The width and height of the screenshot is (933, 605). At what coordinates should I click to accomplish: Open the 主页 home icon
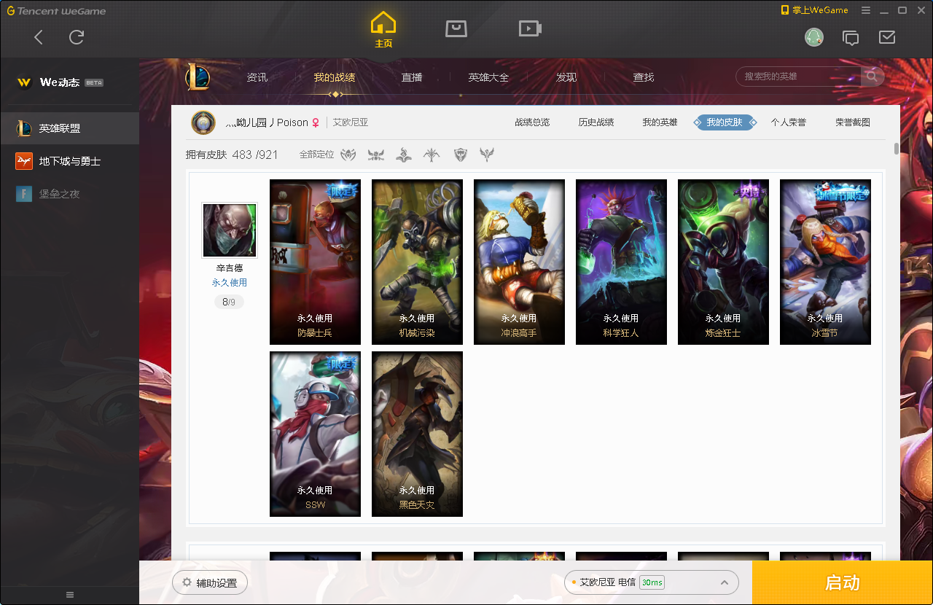point(383,30)
